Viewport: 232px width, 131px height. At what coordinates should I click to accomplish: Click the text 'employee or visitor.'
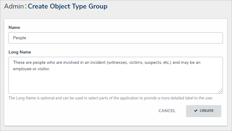(32, 69)
